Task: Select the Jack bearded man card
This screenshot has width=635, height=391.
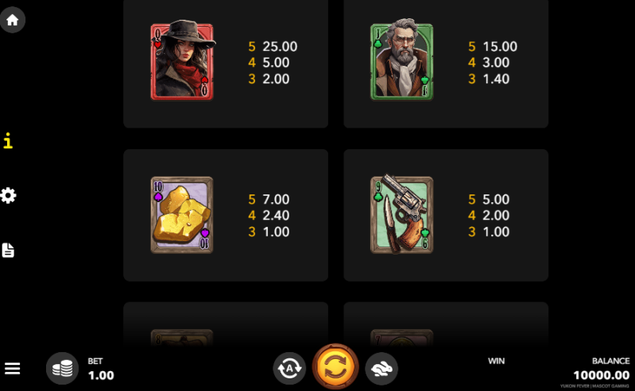Action: (401, 59)
